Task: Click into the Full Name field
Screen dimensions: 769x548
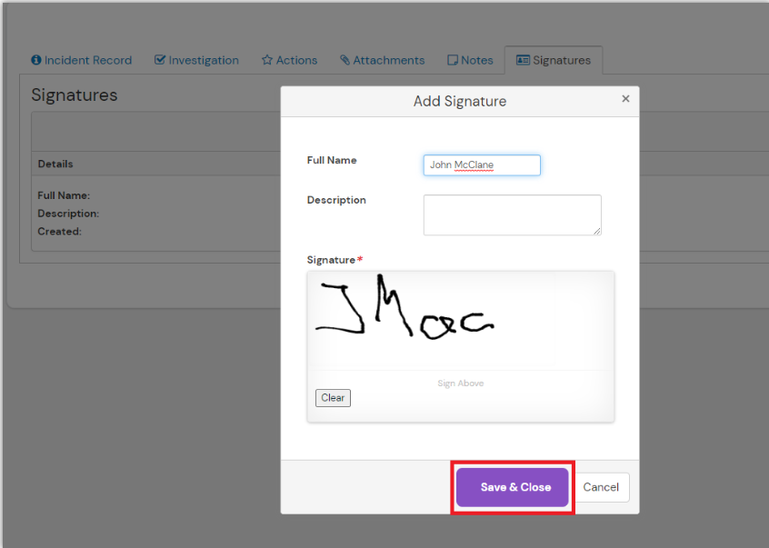Action: [482, 165]
